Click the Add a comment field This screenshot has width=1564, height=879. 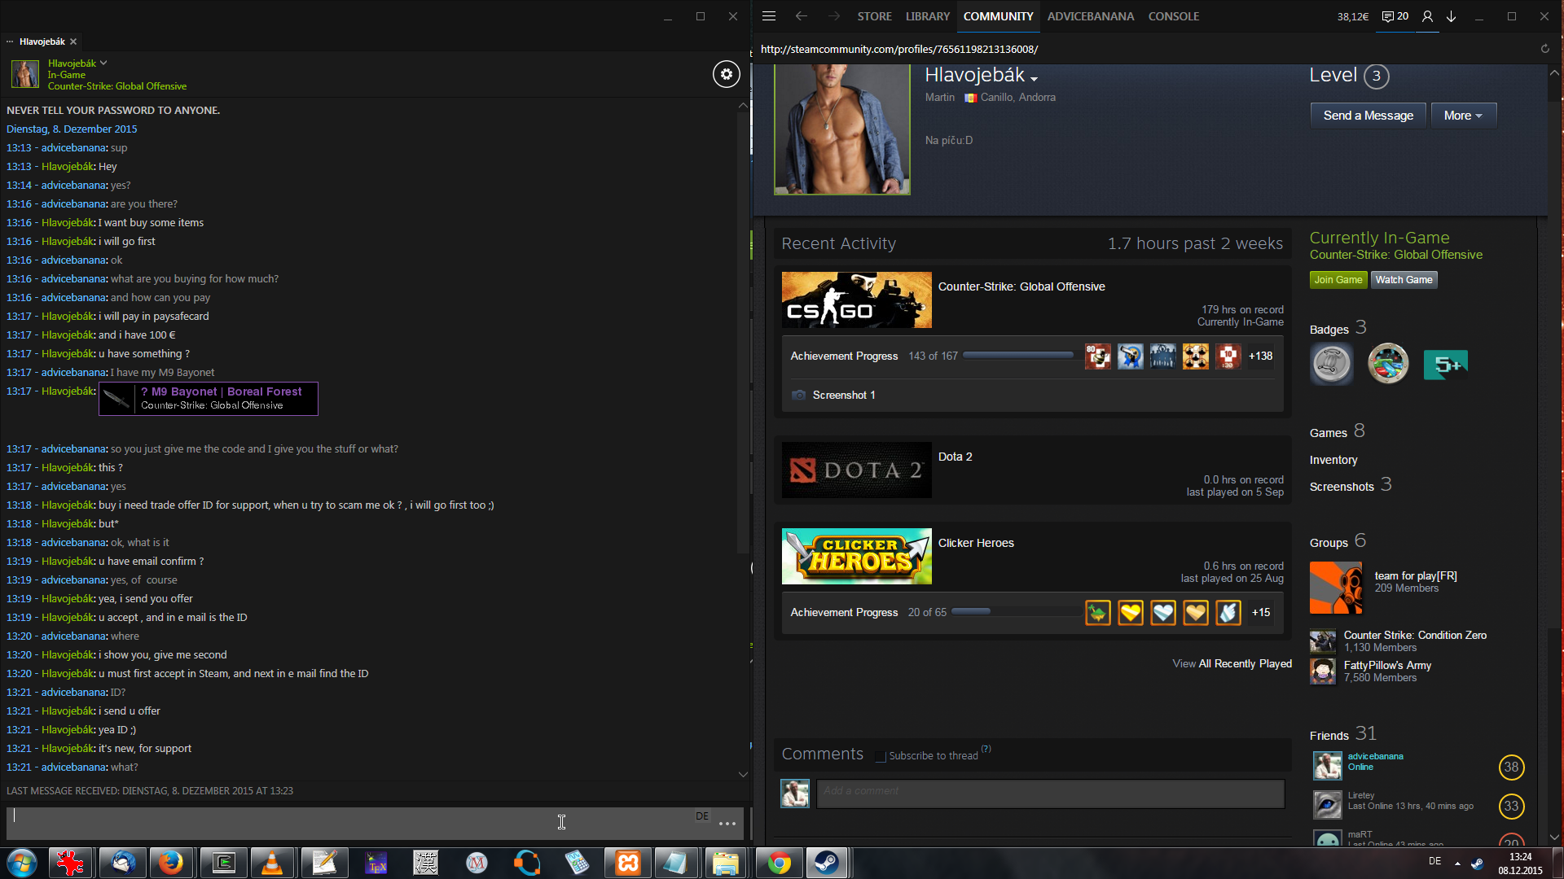tap(1049, 792)
